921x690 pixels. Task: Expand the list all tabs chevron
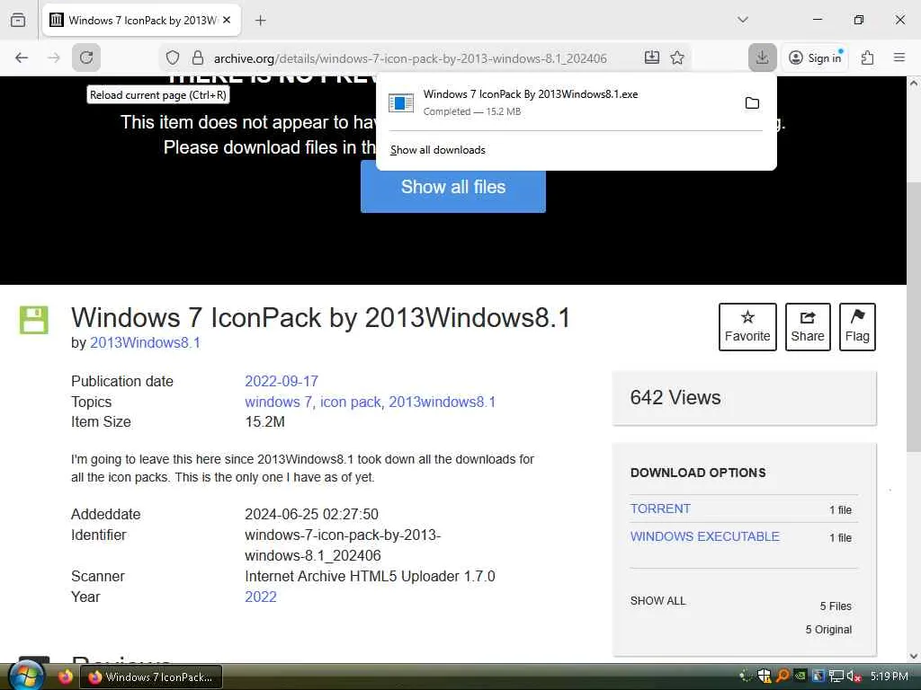click(742, 20)
